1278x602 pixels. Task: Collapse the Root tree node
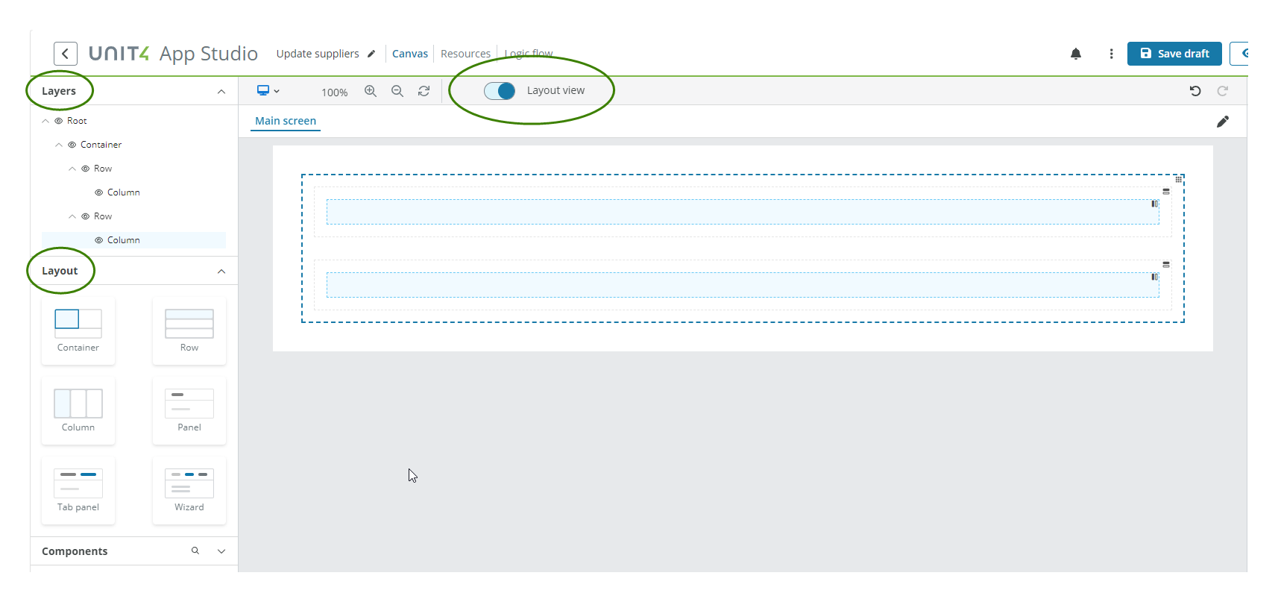(x=45, y=121)
